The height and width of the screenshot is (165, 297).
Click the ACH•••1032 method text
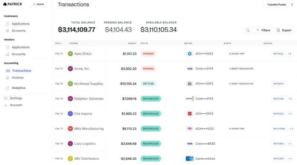coord(205,129)
